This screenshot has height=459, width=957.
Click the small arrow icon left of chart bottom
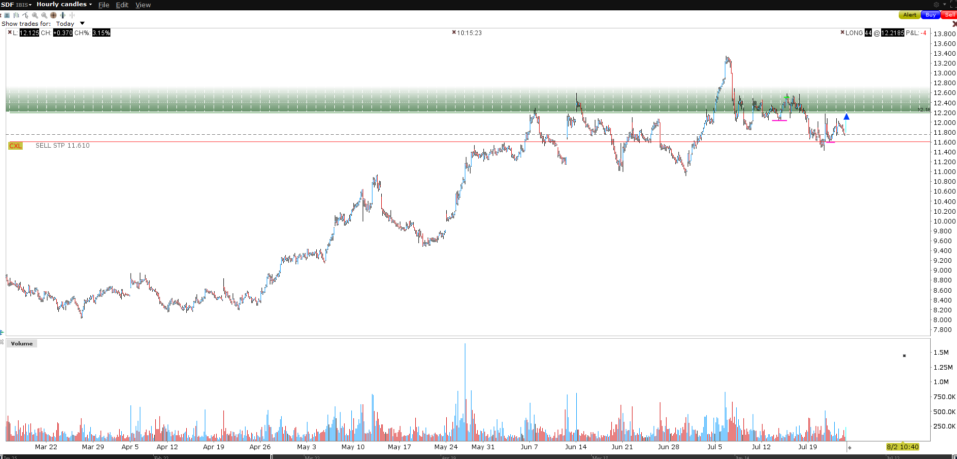coord(2,332)
